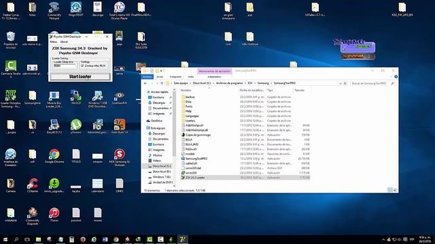Select the Miracle Box Loader desktop icon
435x244 pixels.
pos(54,99)
